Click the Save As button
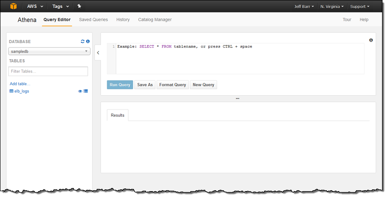The height and width of the screenshot is (197, 387). coord(145,85)
